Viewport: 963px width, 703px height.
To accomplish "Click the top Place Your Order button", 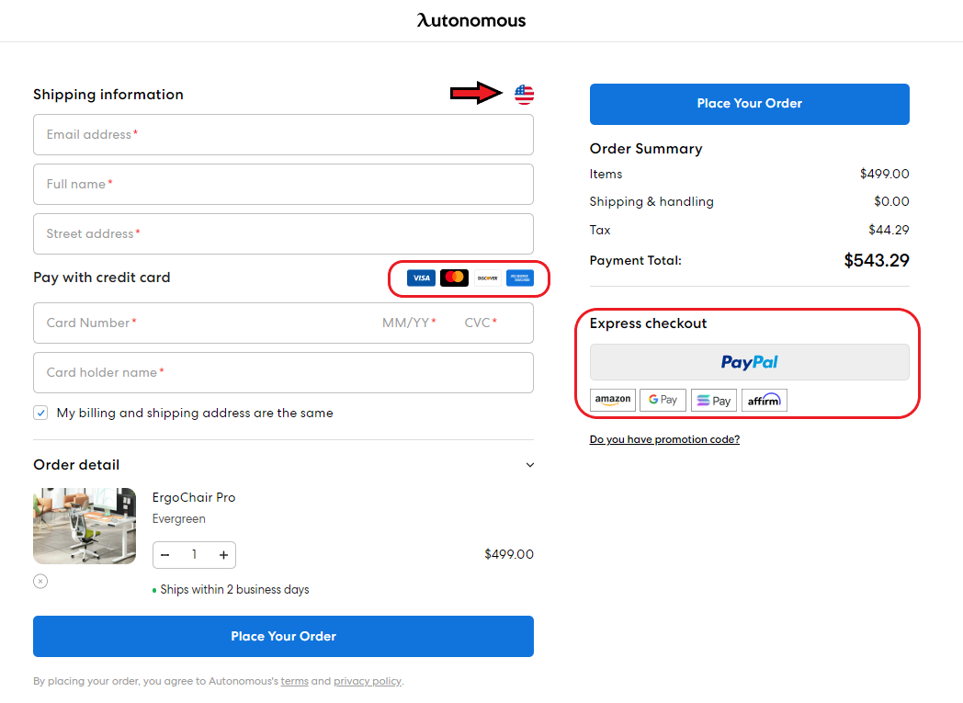I will 749,104.
